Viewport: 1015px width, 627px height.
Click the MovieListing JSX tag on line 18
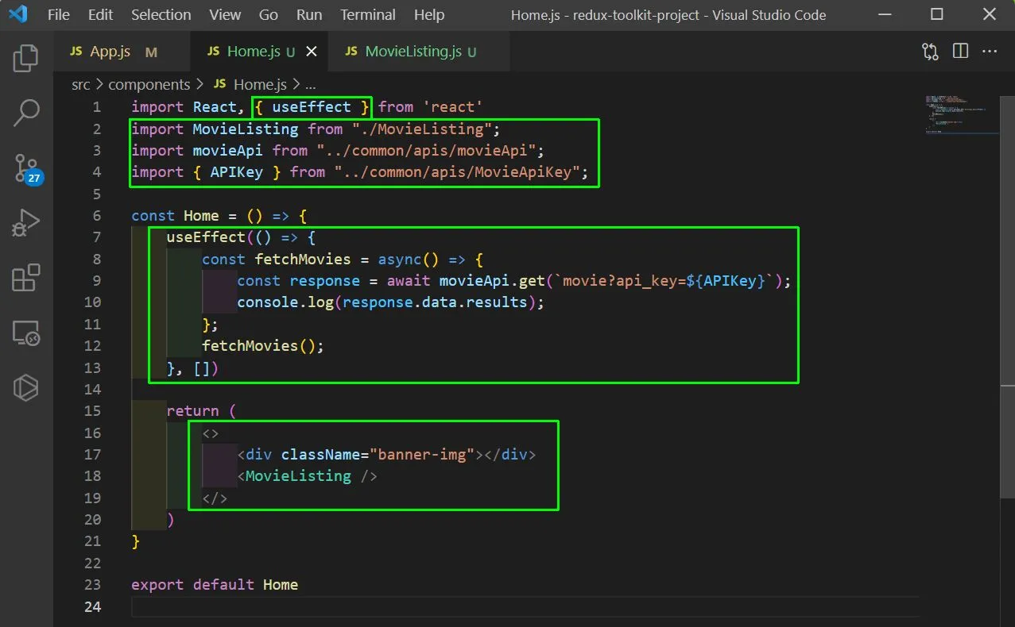[x=308, y=476]
